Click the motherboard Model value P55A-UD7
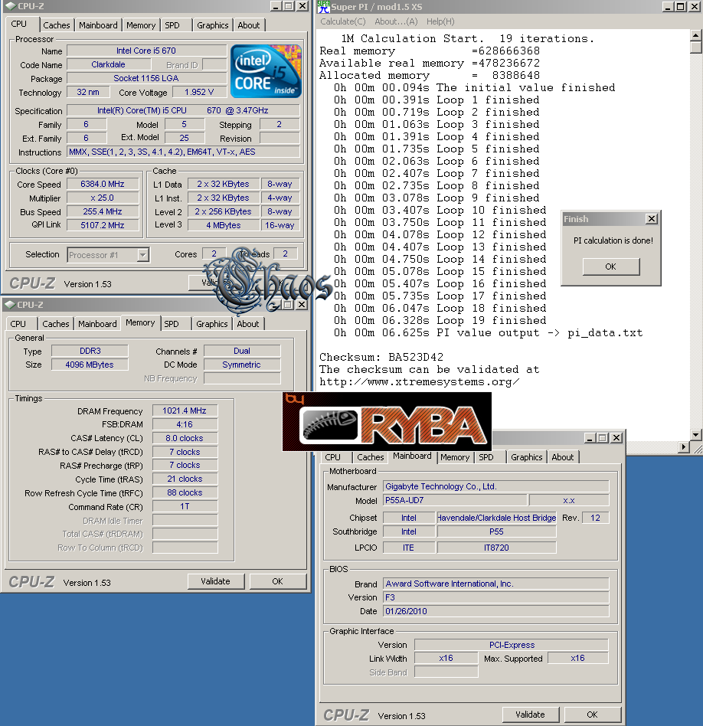The width and height of the screenshot is (703, 726). click(x=455, y=501)
